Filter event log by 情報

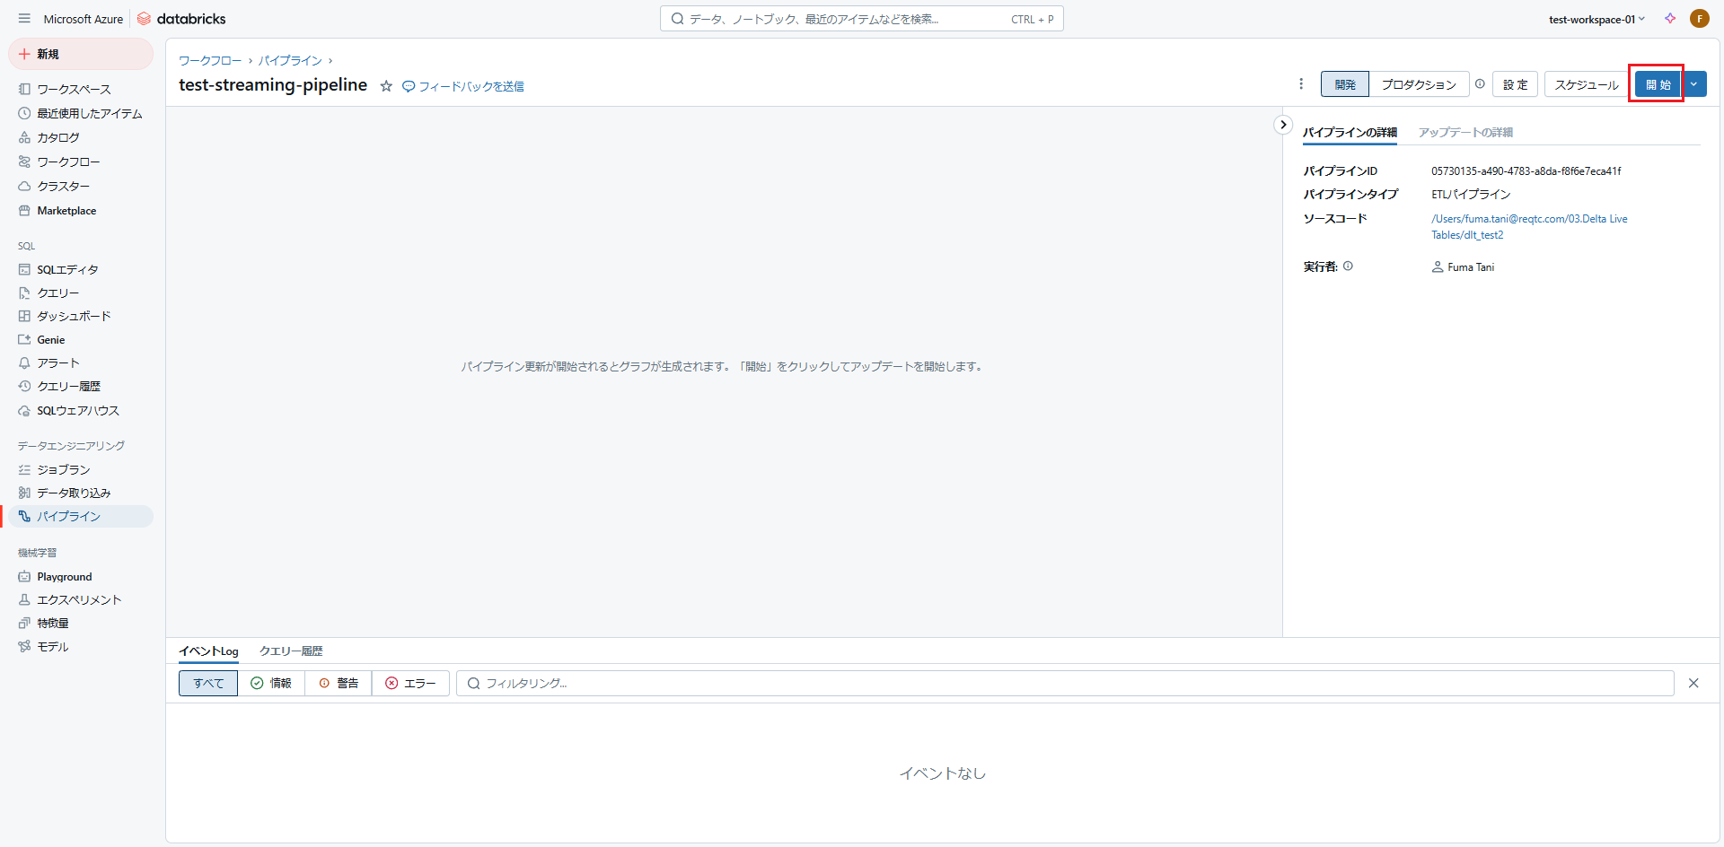coord(271,683)
